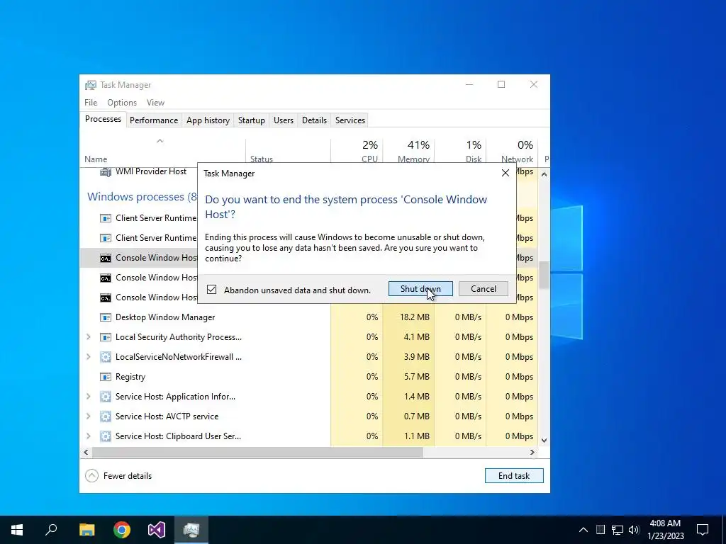
Task: Open the clock showing 4:08 AM
Action: point(666,530)
